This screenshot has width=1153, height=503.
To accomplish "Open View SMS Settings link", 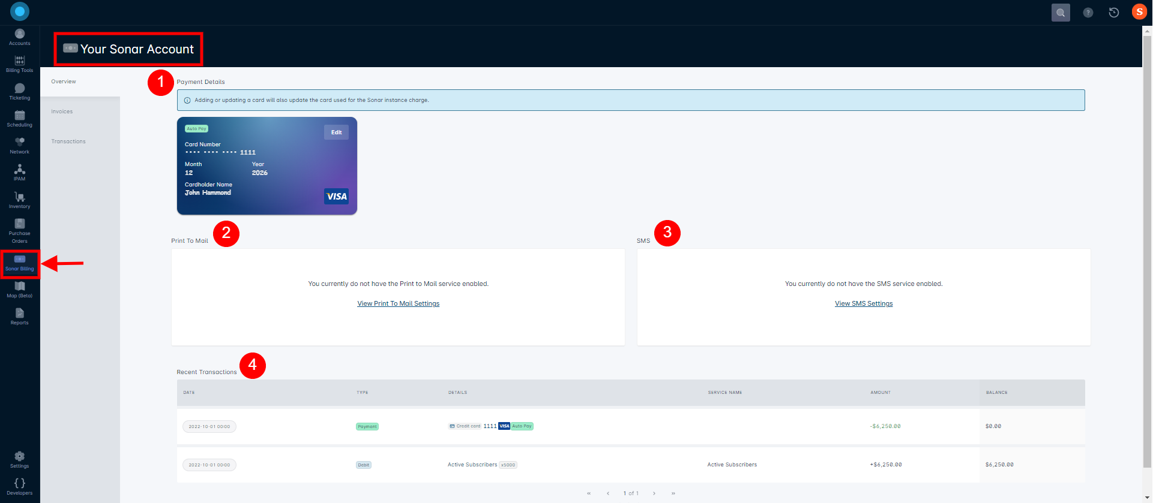I will [864, 304].
